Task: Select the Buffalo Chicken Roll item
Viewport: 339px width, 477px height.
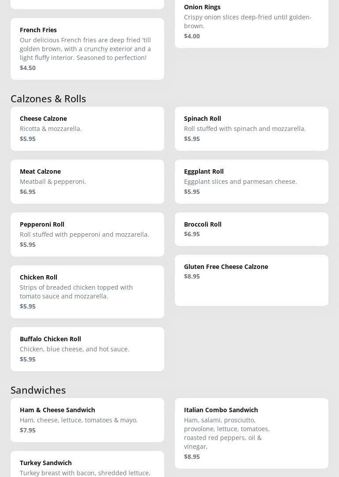Action: coord(87,349)
